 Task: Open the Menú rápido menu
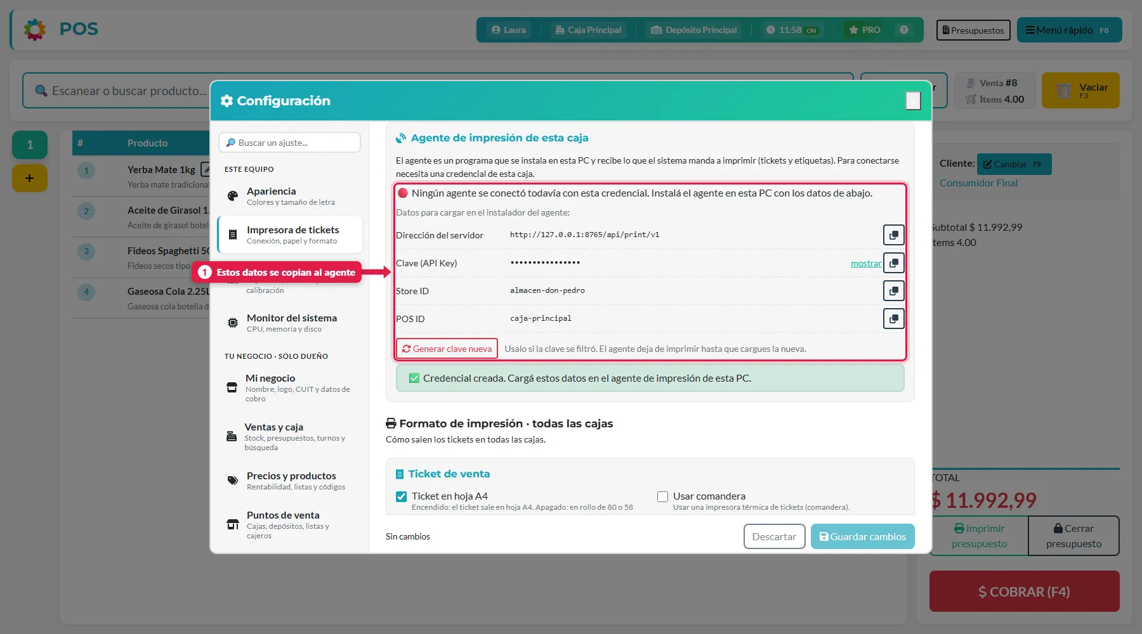coord(1069,30)
